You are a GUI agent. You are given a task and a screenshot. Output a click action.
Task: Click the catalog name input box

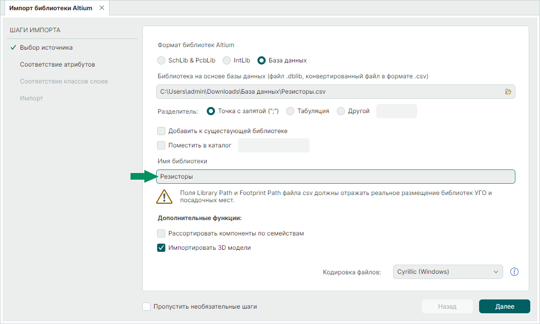pos(274,145)
